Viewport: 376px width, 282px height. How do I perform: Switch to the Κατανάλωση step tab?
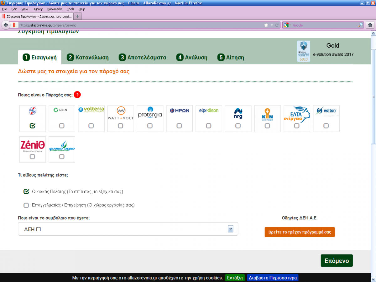[88, 57]
